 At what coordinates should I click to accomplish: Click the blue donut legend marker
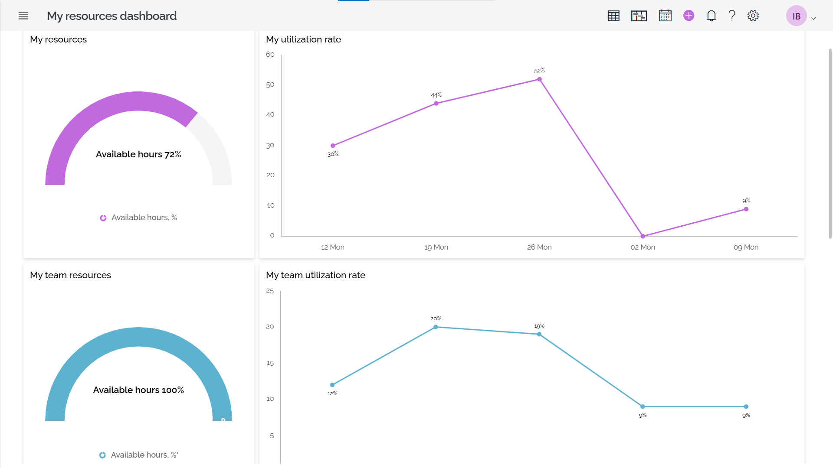(x=103, y=455)
